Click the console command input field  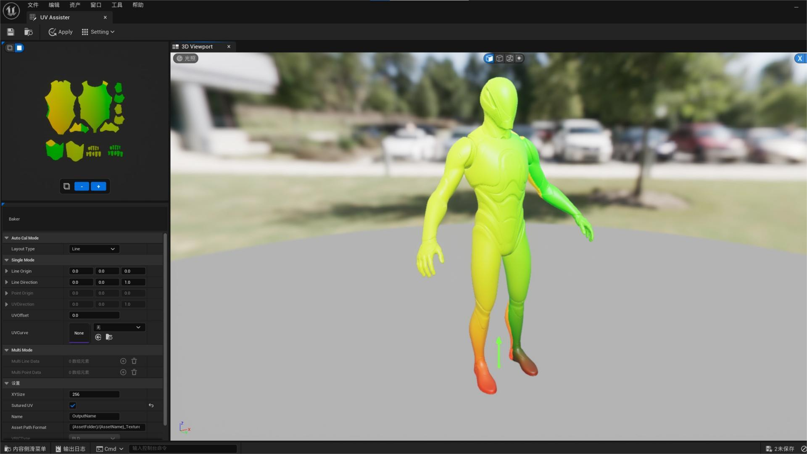(x=183, y=449)
